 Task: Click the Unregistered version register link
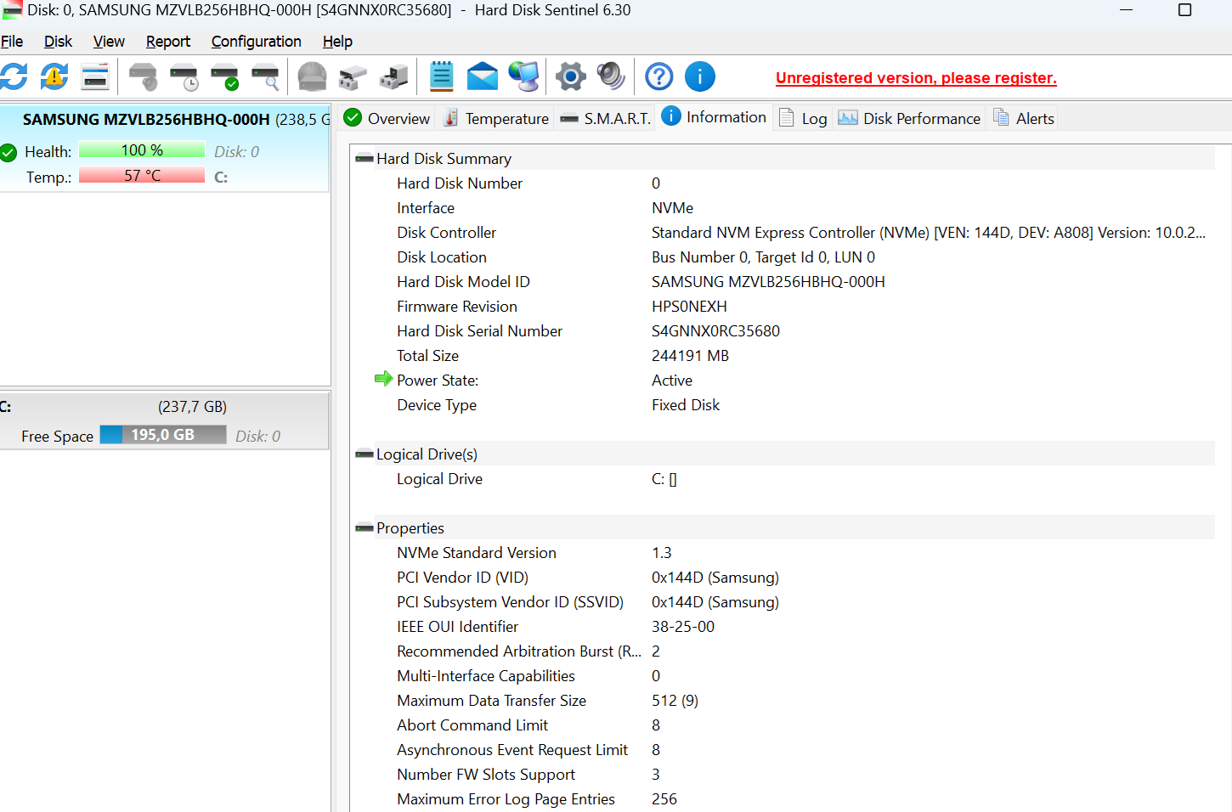[915, 78]
